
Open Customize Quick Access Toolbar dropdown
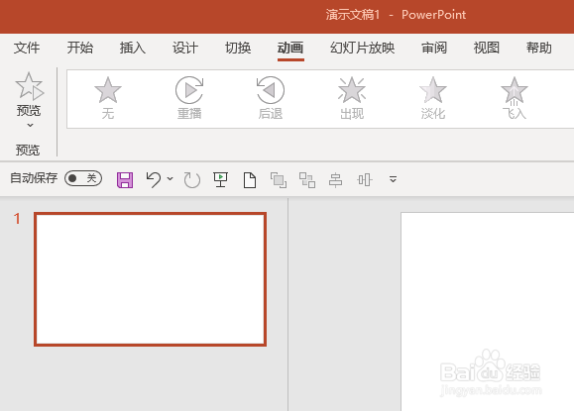393,179
